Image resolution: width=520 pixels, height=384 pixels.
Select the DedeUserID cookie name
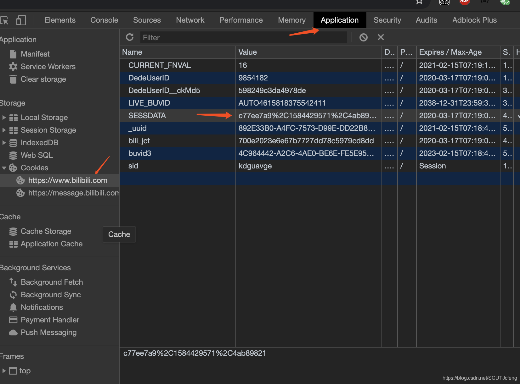[x=149, y=78]
